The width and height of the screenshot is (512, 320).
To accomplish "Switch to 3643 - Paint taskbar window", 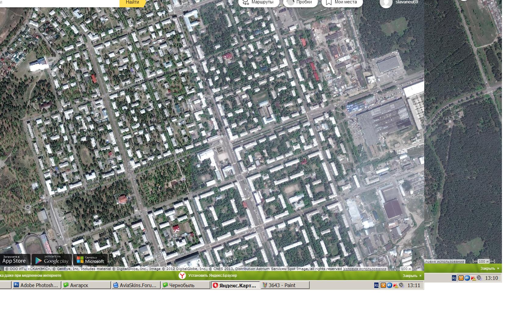I will (x=285, y=285).
